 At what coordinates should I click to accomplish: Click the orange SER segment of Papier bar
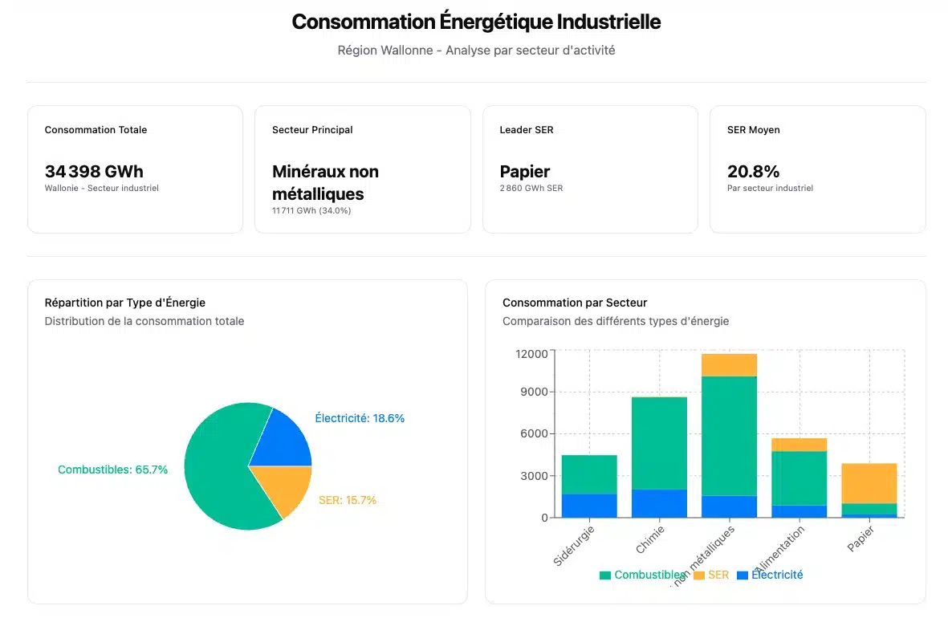pyautogui.click(x=869, y=483)
